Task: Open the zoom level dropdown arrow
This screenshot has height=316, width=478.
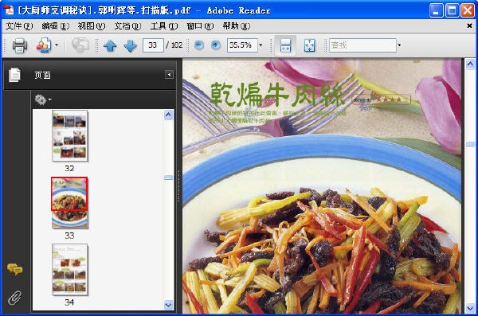Action: [x=261, y=45]
